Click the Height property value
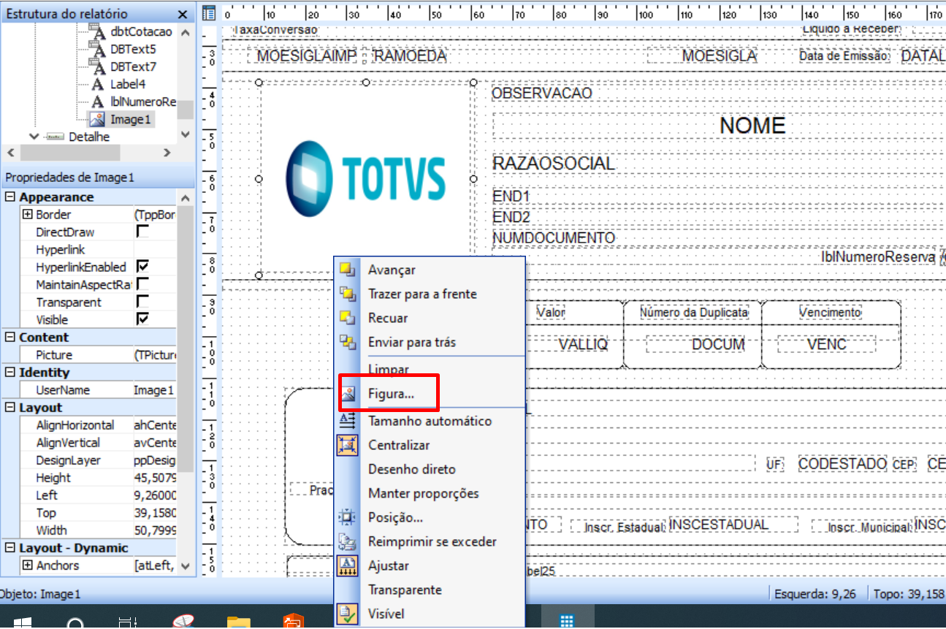The width and height of the screenshot is (946, 629). (155, 477)
